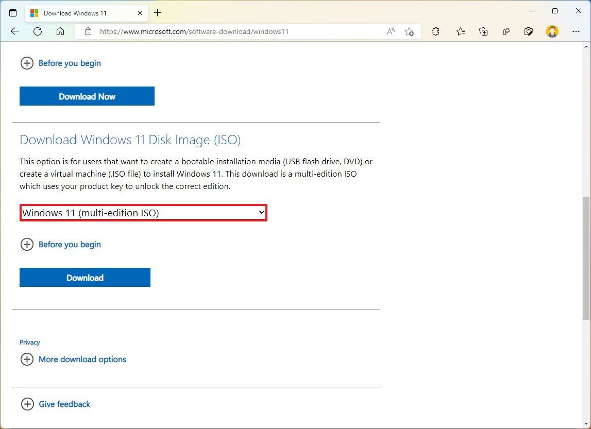
Task: Start Read aloud for the page
Action: click(391, 31)
